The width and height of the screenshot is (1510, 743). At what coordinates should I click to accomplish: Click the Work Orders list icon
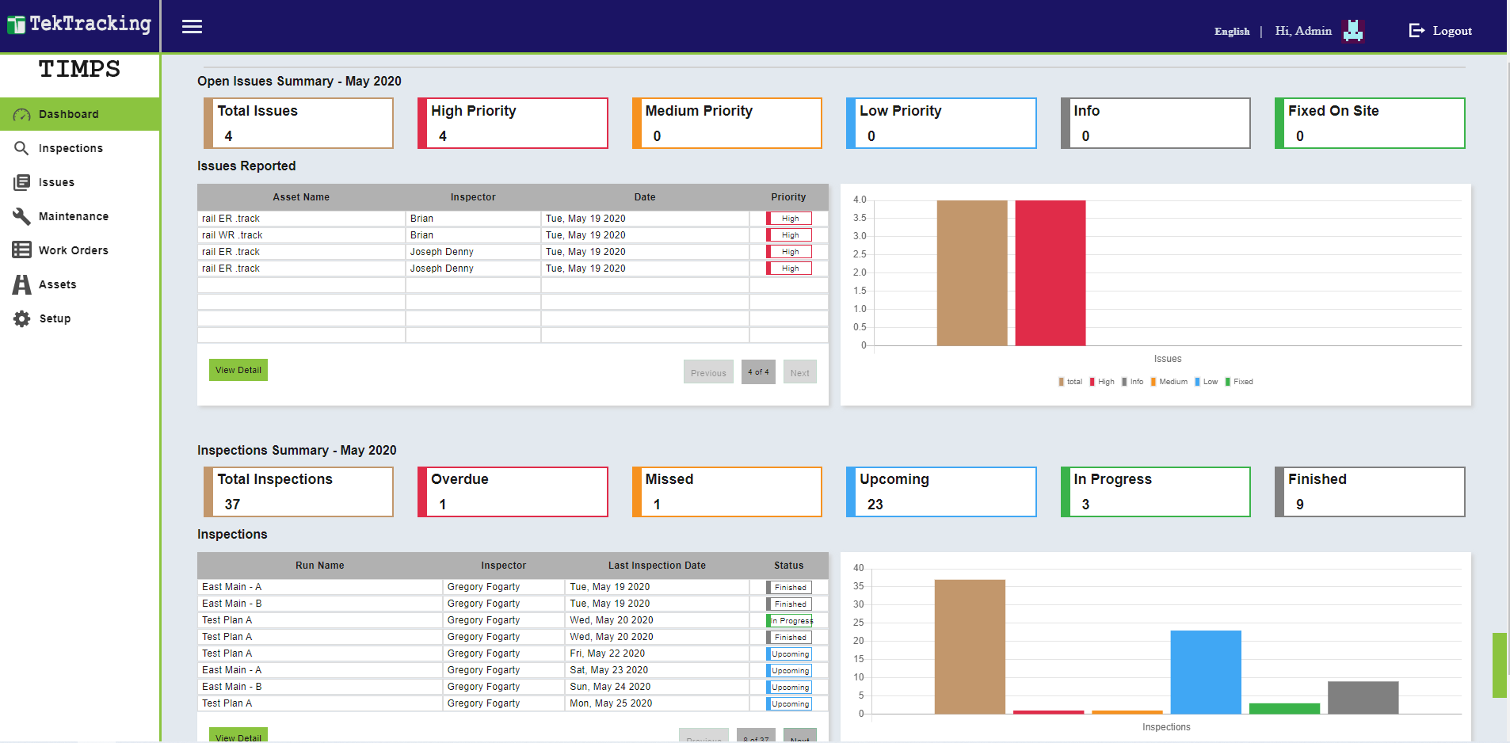click(x=21, y=250)
